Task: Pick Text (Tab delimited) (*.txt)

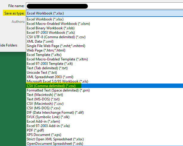Action: point(48,68)
